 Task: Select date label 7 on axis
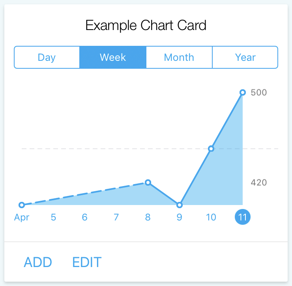[x=116, y=217]
